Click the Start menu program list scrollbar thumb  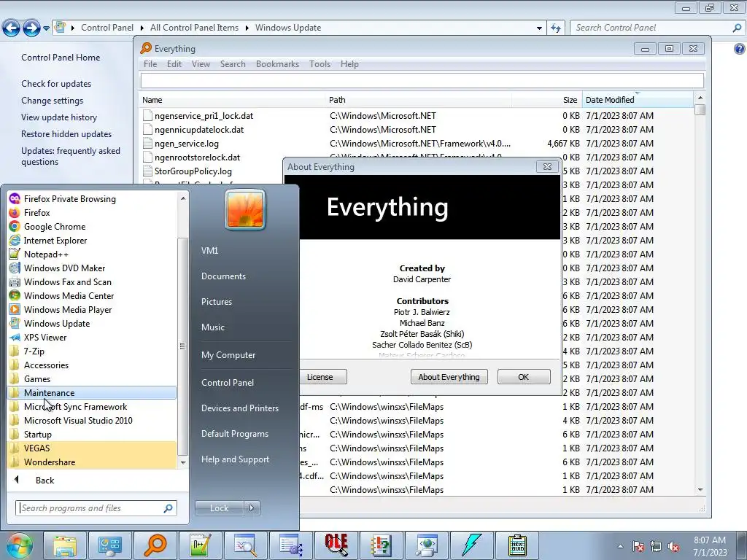[182, 346]
